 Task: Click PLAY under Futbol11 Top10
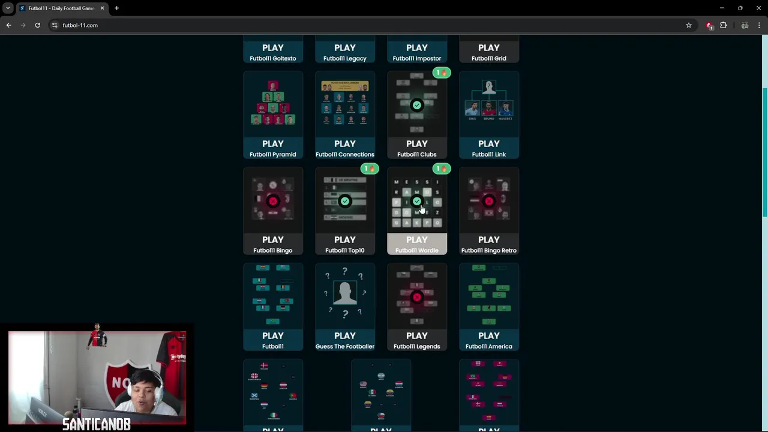(x=345, y=239)
